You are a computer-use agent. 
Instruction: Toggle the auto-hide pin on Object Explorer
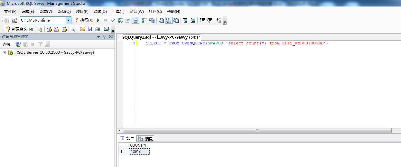coord(105,37)
